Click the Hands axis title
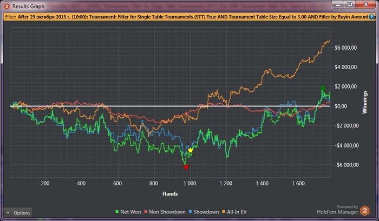 click(170, 194)
